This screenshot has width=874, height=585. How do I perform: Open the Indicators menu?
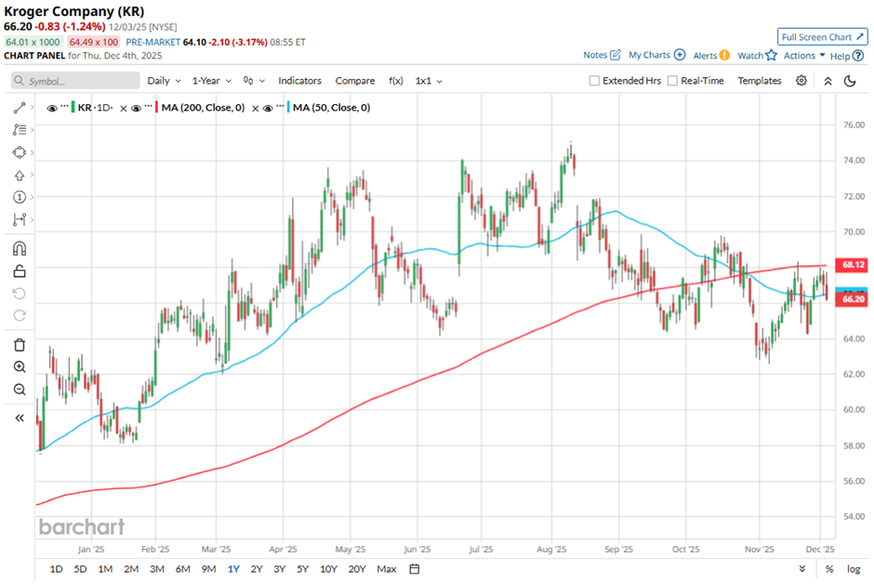point(299,81)
